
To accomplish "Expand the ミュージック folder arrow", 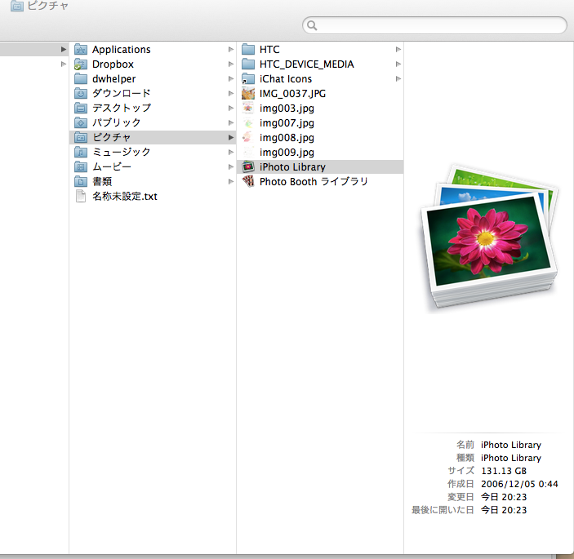I will pos(230,152).
